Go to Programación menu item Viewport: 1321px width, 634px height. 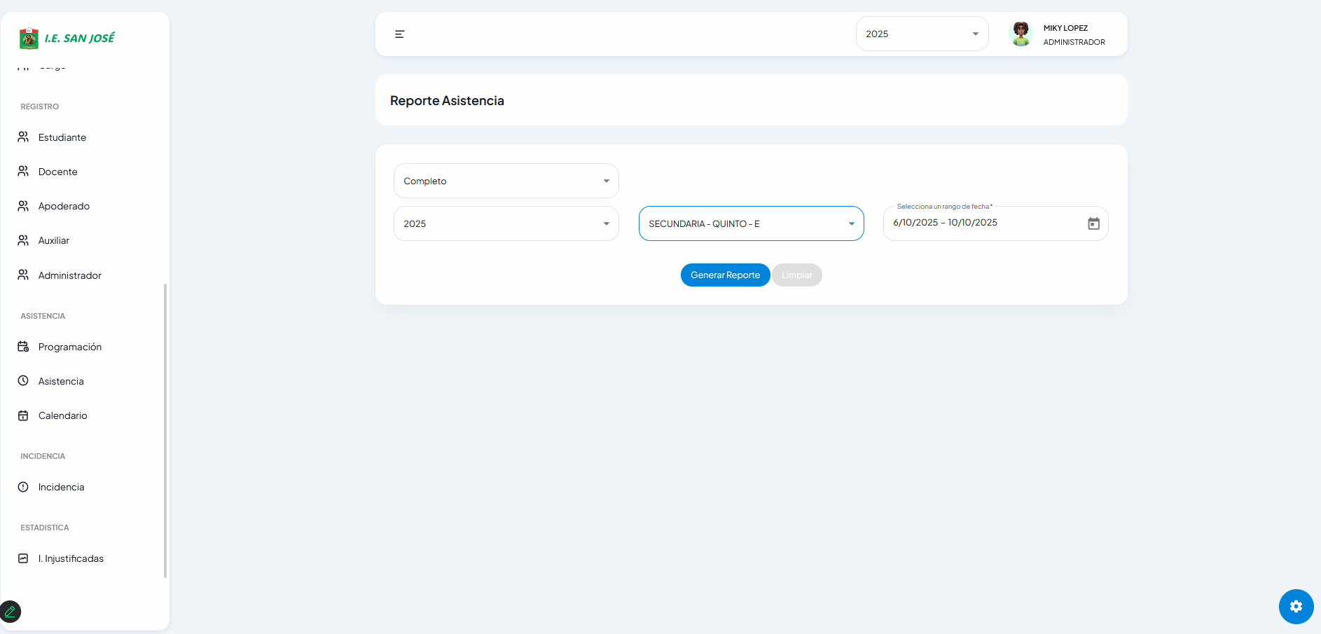(70, 347)
